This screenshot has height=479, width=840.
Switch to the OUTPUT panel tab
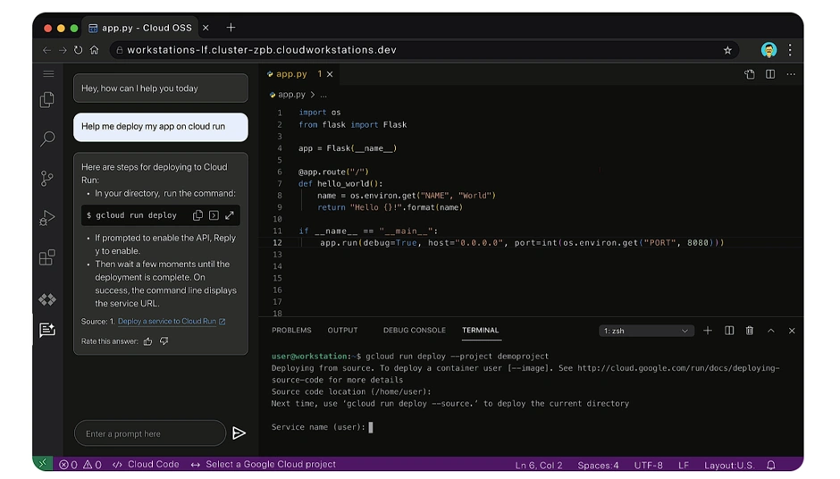coord(343,330)
